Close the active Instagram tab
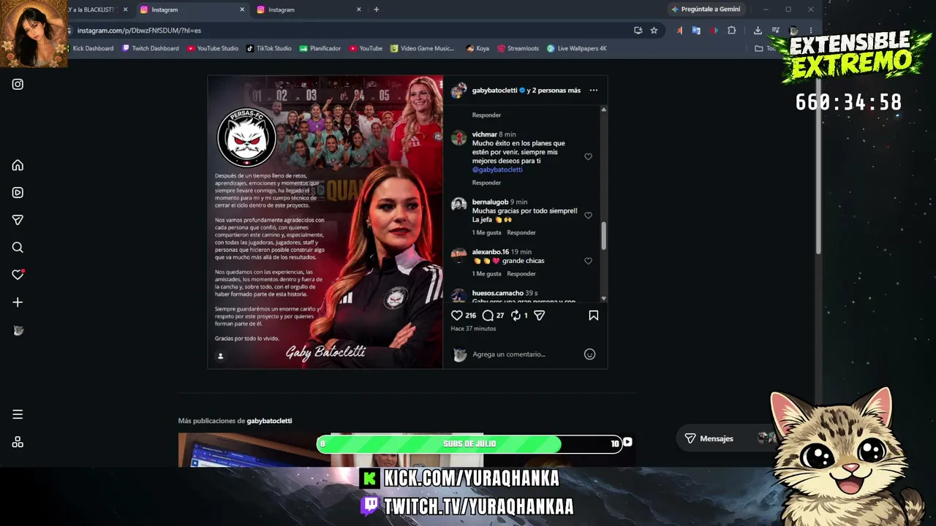Screen dimensions: 936x526 (242, 9)
